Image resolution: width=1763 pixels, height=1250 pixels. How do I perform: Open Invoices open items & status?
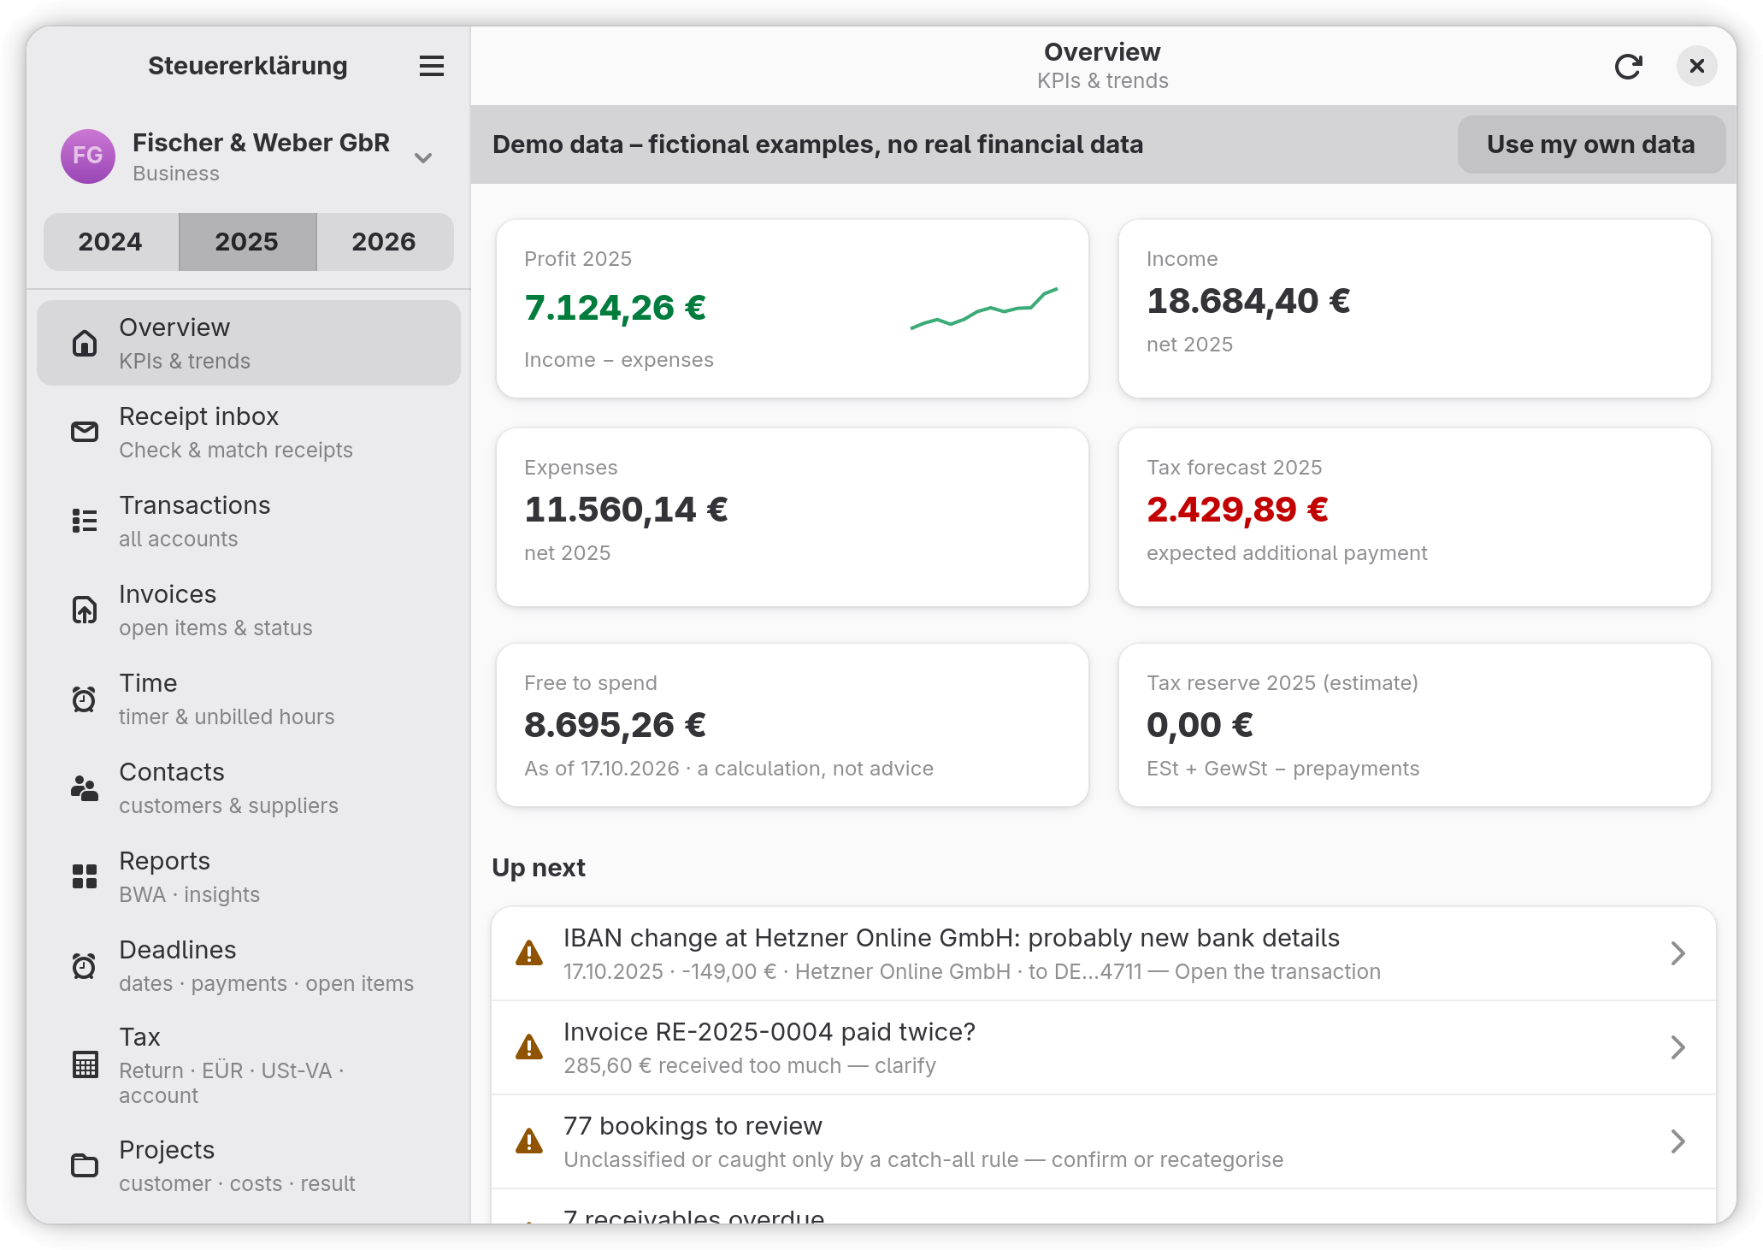click(x=249, y=610)
